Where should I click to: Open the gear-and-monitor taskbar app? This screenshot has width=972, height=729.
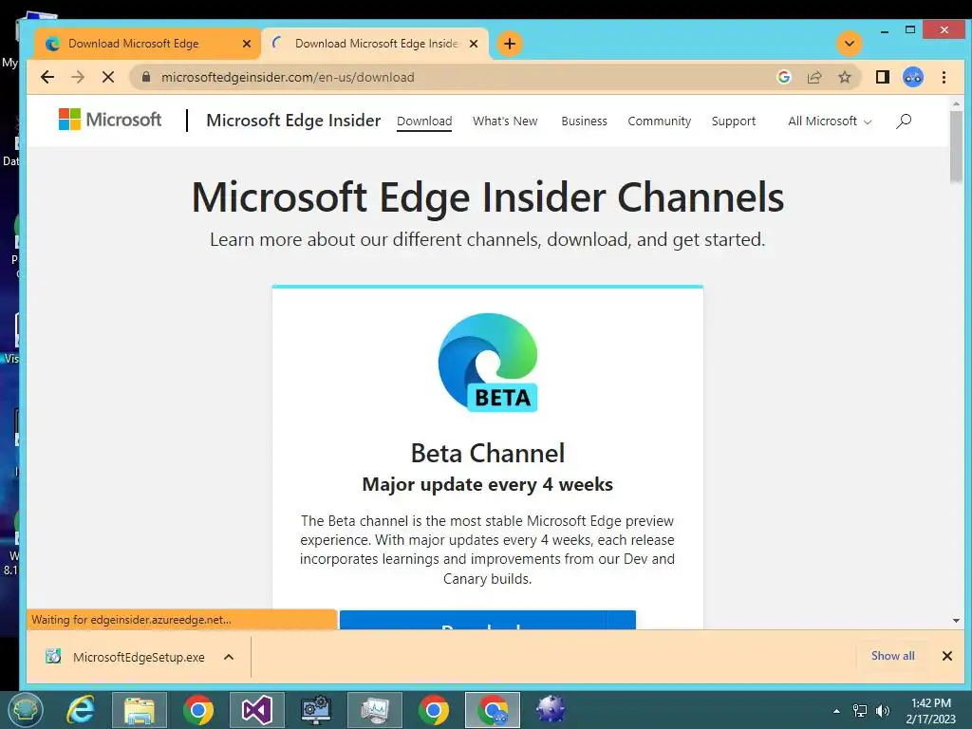pos(316,710)
